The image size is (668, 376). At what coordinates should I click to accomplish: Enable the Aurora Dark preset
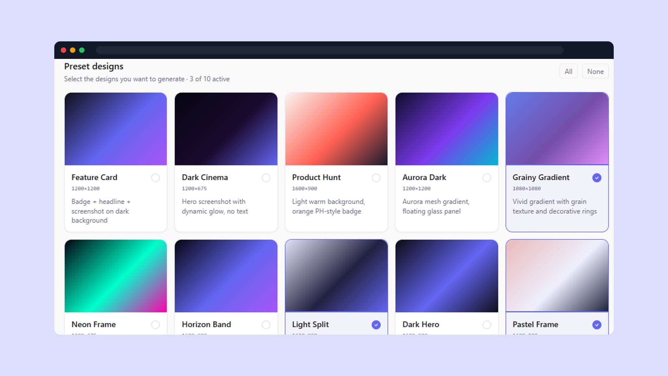tap(487, 178)
